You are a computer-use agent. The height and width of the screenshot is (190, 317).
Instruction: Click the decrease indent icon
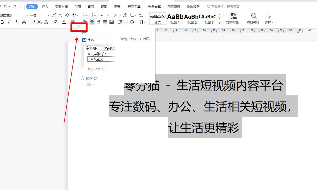click(103, 15)
